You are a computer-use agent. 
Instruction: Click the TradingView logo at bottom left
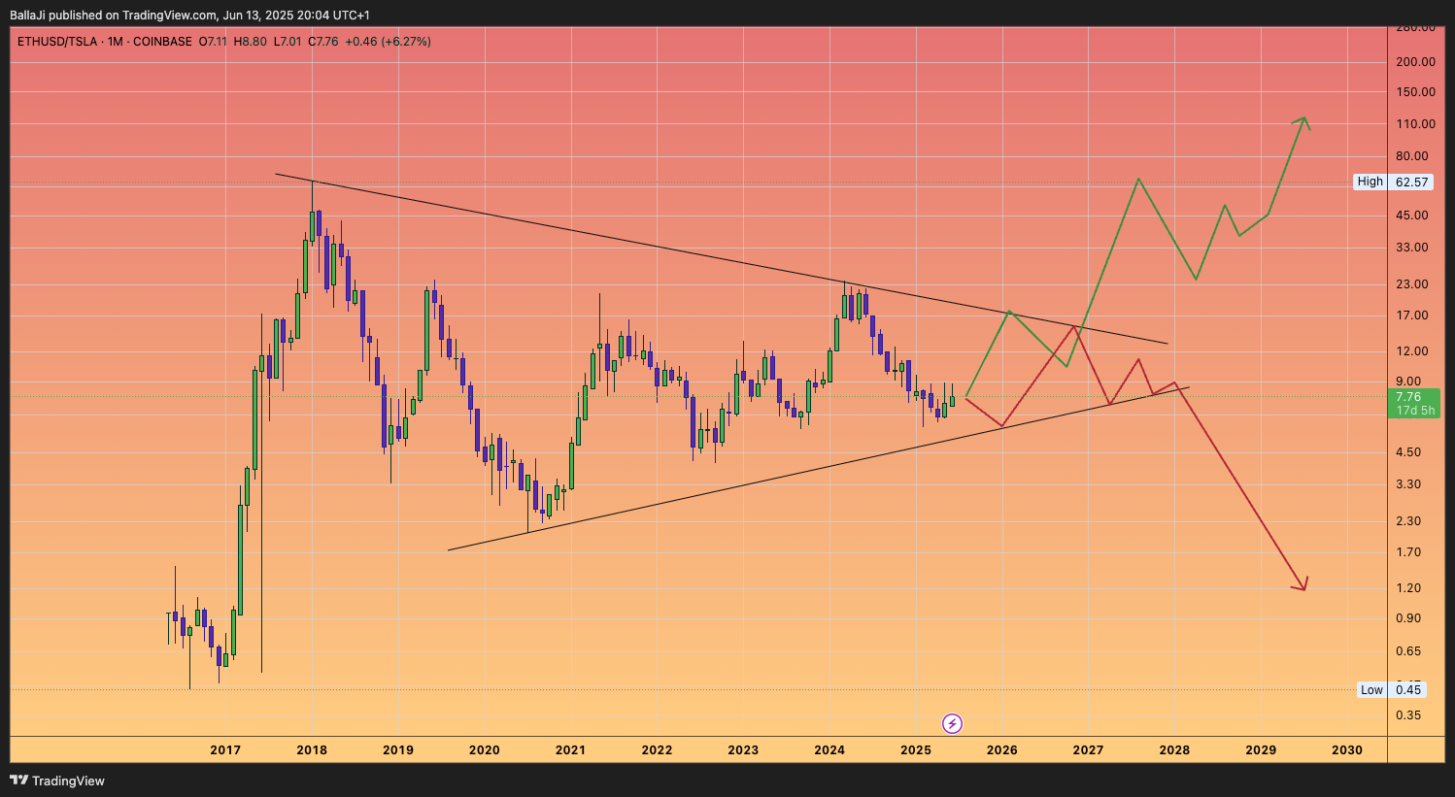(x=57, y=780)
